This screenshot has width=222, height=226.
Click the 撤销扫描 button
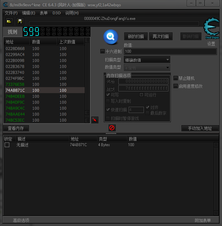[191, 36]
